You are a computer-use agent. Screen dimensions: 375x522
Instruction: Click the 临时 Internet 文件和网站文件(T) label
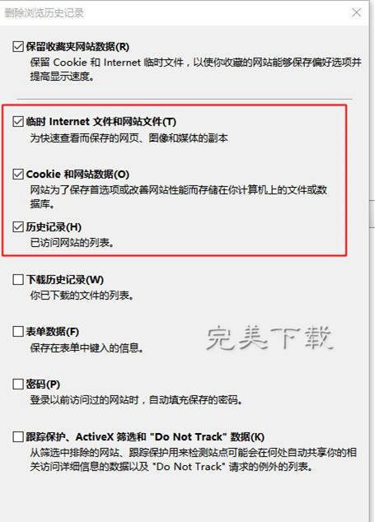tap(101, 122)
